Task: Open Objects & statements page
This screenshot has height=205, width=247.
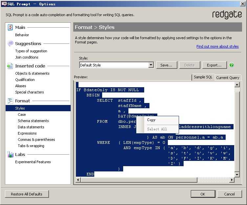Action: [32, 73]
